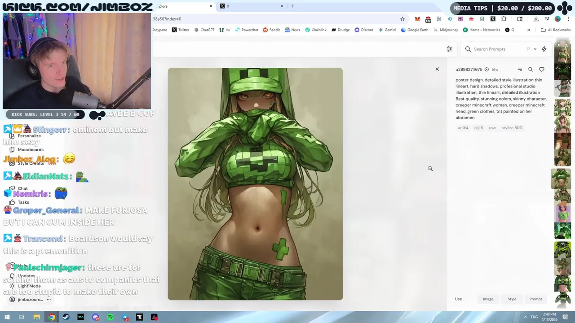Open the Windows notification center icon

(565, 317)
